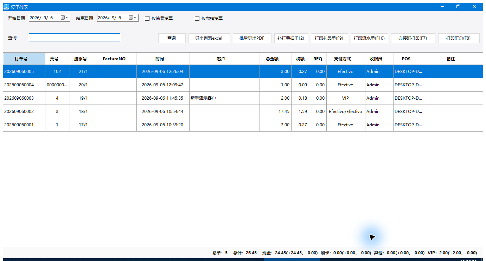Select order 202609060005 row
Image resolution: width=486 pixels, height=261 pixels.
(x=243, y=72)
